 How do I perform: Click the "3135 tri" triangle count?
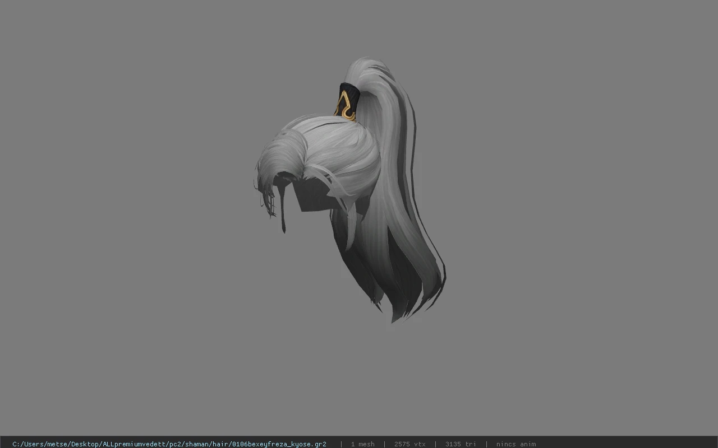pos(461,444)
